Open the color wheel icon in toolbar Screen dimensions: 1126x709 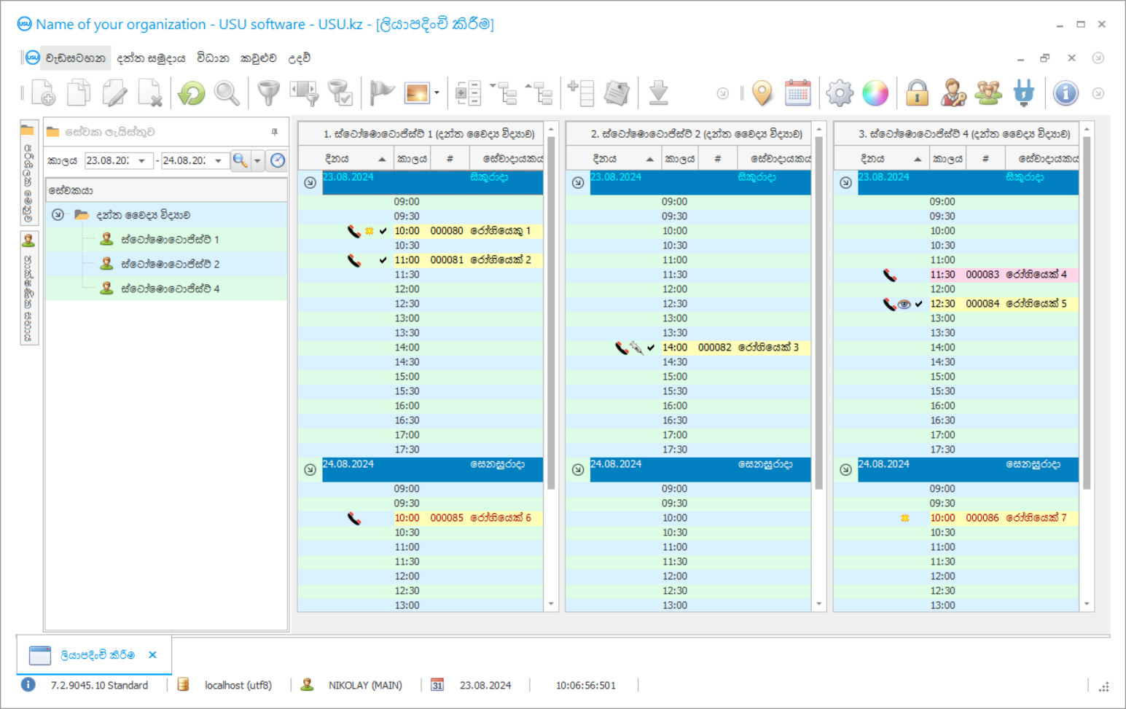click(x=875, y=93)
